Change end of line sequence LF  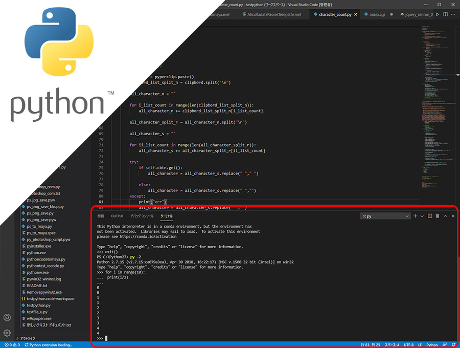[420, 345]
